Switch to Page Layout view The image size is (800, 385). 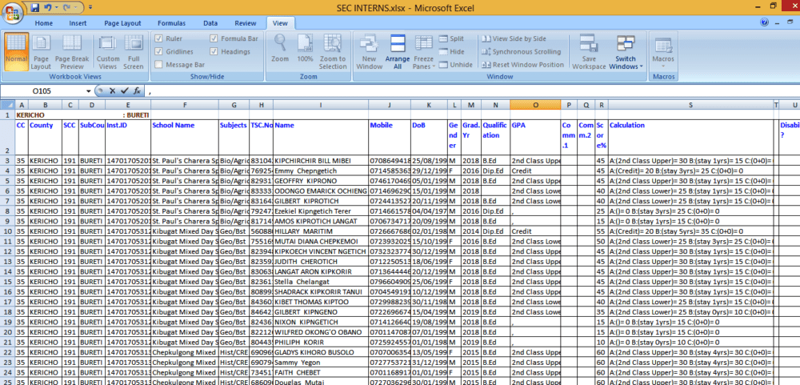pos(41,51)
